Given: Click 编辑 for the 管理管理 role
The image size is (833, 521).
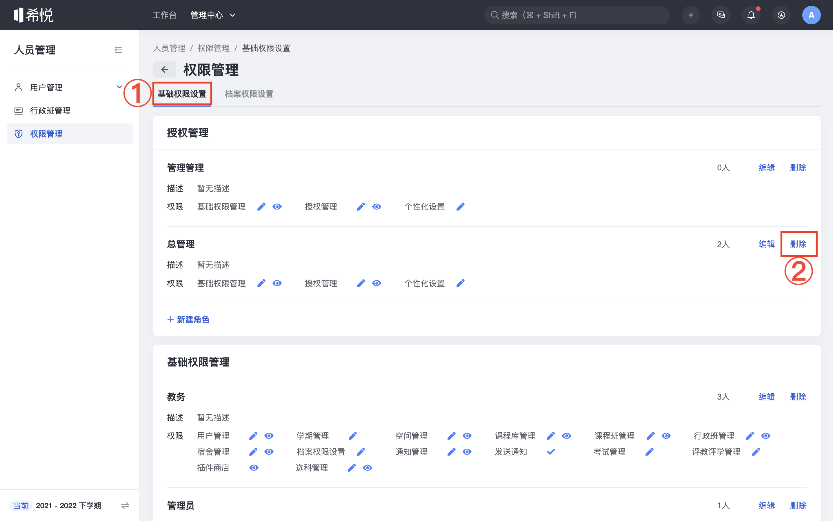Looking at the screenshot, I should [x=767, y=167].
